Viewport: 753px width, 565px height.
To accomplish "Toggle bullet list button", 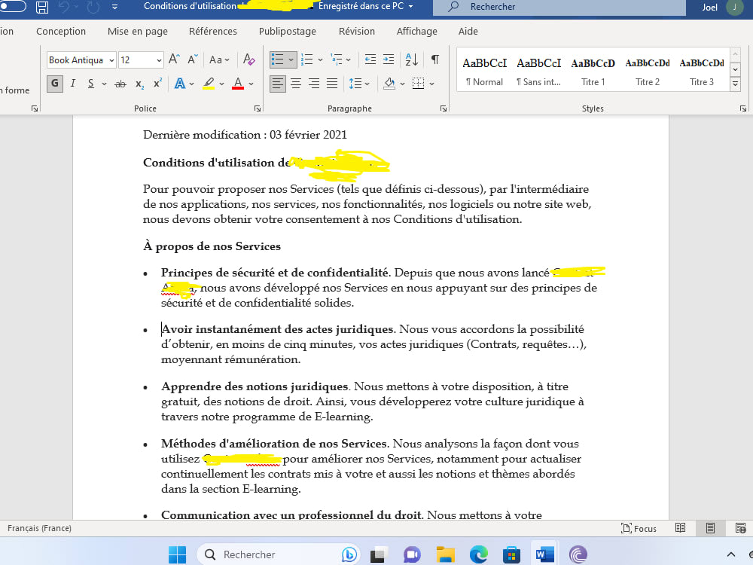I will 277,60.
